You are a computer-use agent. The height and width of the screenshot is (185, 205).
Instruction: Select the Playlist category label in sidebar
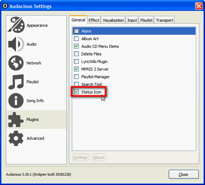[33, 82]
